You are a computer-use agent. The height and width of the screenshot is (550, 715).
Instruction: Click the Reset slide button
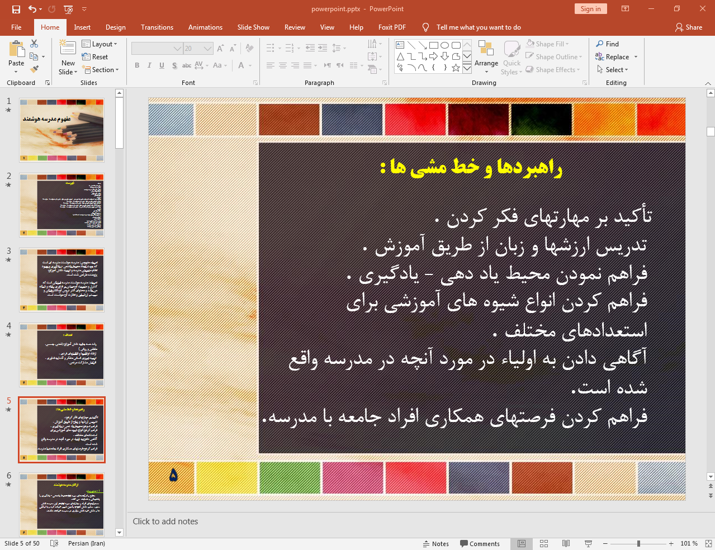[95, 57]
